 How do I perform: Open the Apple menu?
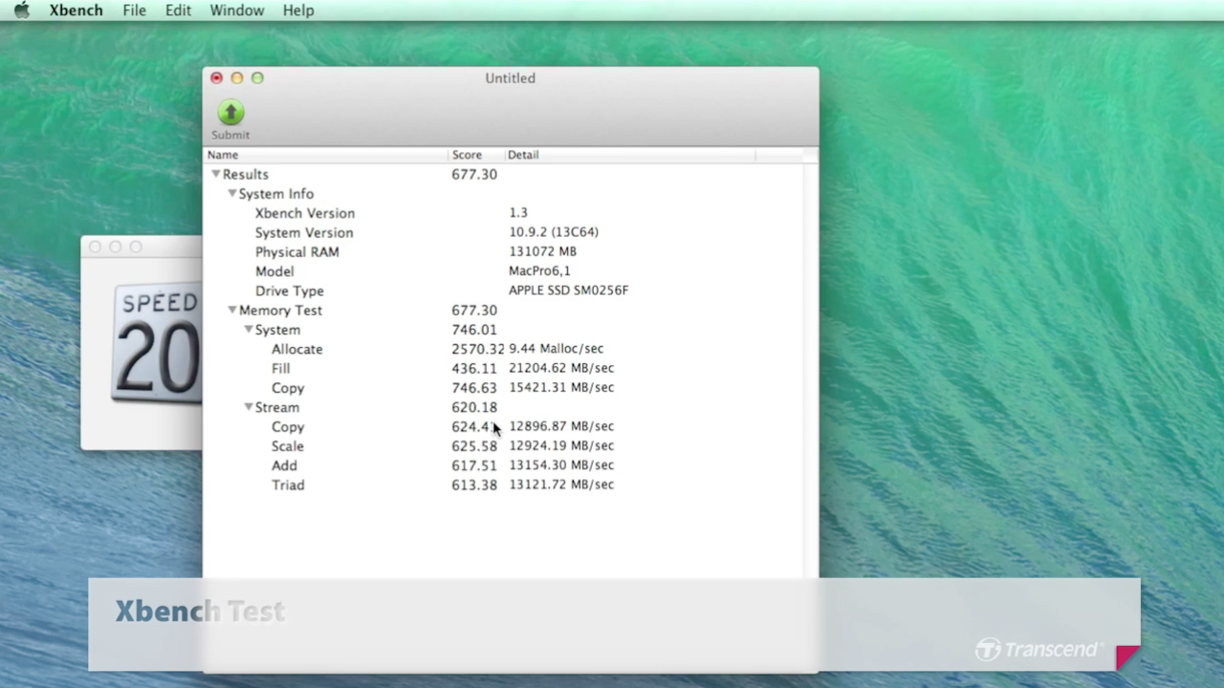[21, 11]
